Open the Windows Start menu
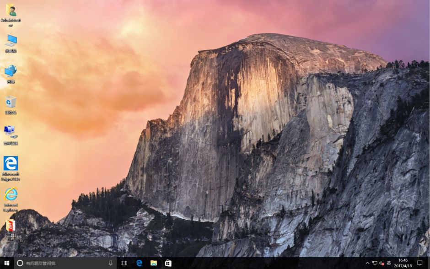 7,263
